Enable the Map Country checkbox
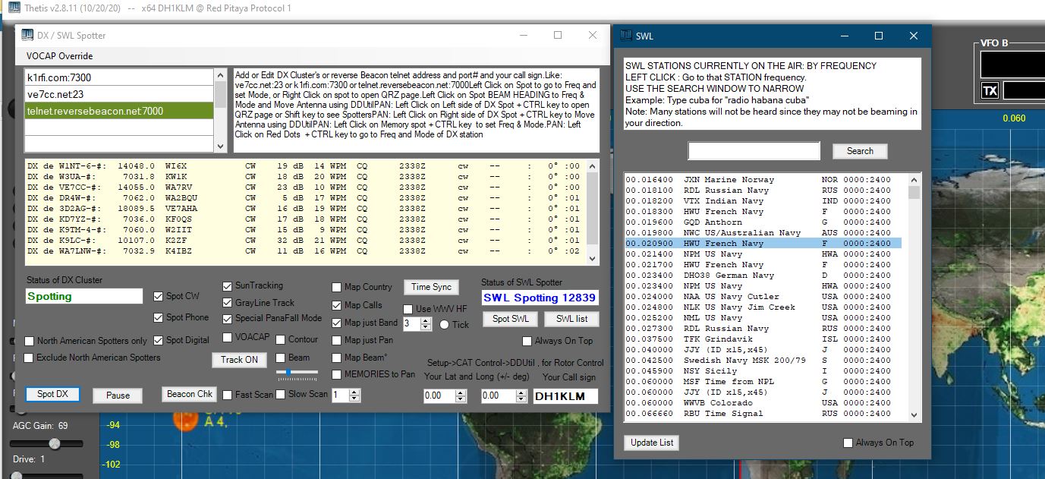Viewport: 1045px width, 479px height. (337, 287)
